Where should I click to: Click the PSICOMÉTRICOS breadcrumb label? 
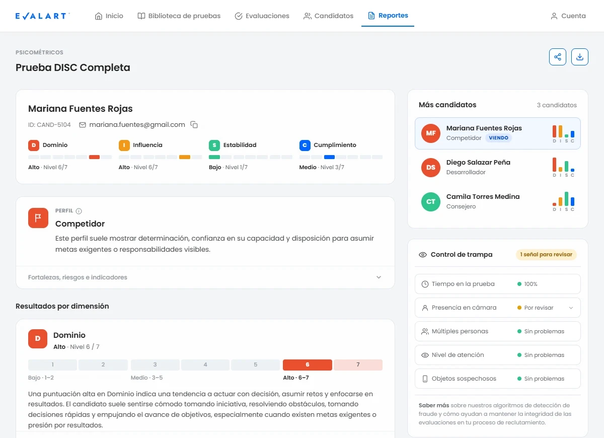coord(39,52)
